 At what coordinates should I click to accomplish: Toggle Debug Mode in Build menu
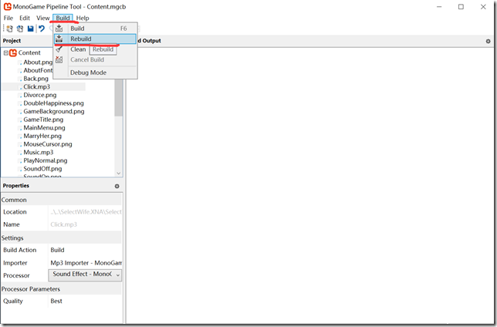pyautogui.click(x=88, y=72)
